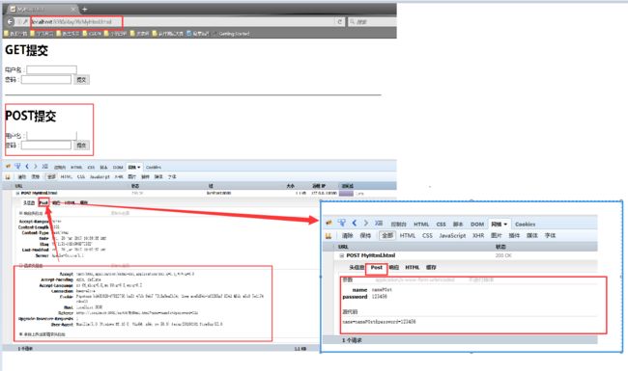628x371 pixels.
Task: Open command line icon in enlarged inset
Action: [379, 223]
